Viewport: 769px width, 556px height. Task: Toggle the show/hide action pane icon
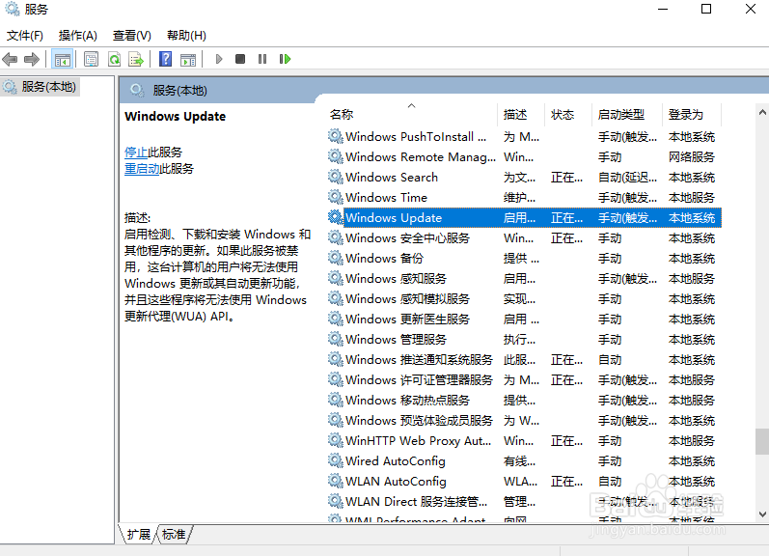tap(188, 60)
